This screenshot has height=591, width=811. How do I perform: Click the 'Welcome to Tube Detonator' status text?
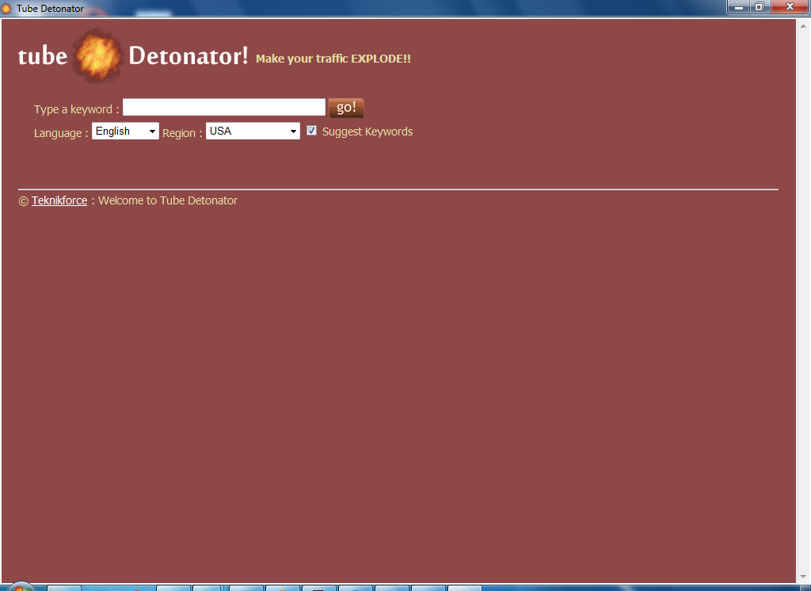click(168, 200)
